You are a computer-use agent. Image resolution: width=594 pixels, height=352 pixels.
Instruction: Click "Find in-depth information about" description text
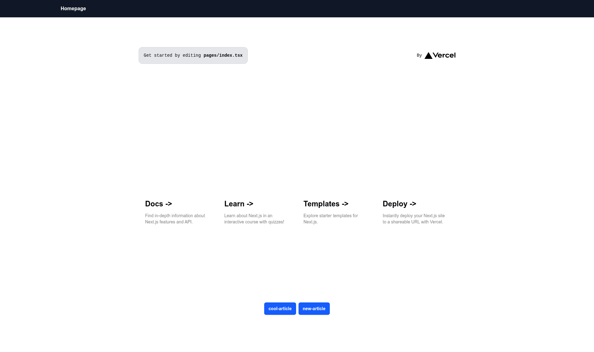click(x=175, y=216)
